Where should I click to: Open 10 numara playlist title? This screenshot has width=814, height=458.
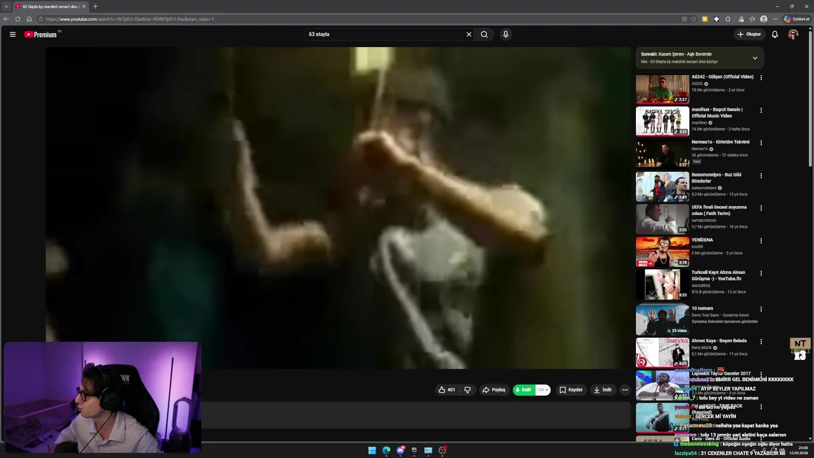[702, 308]
